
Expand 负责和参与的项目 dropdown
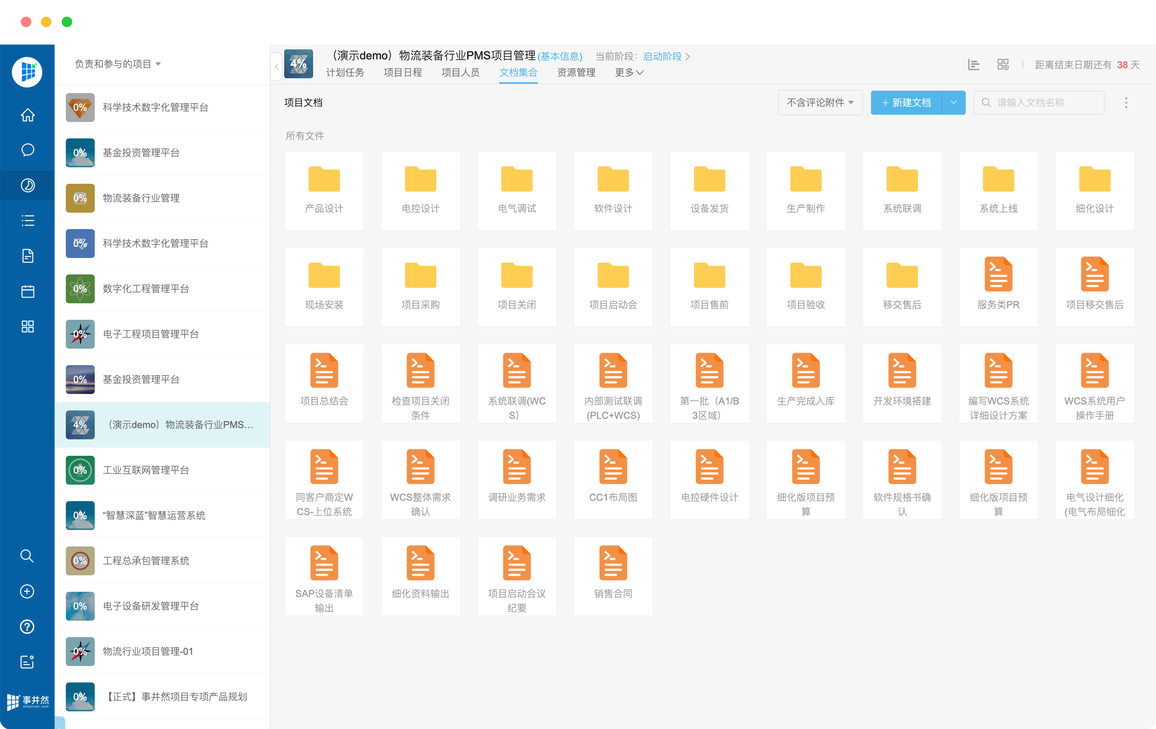click(118, 64)
